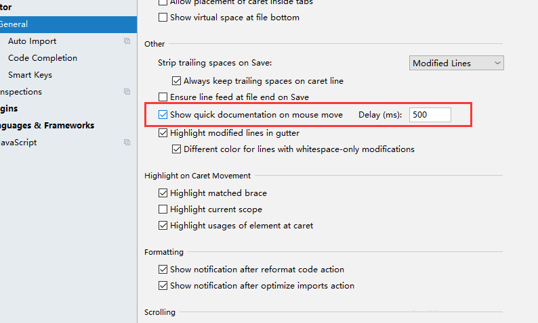Click the icon beside JavaScript item

point(127,143)
